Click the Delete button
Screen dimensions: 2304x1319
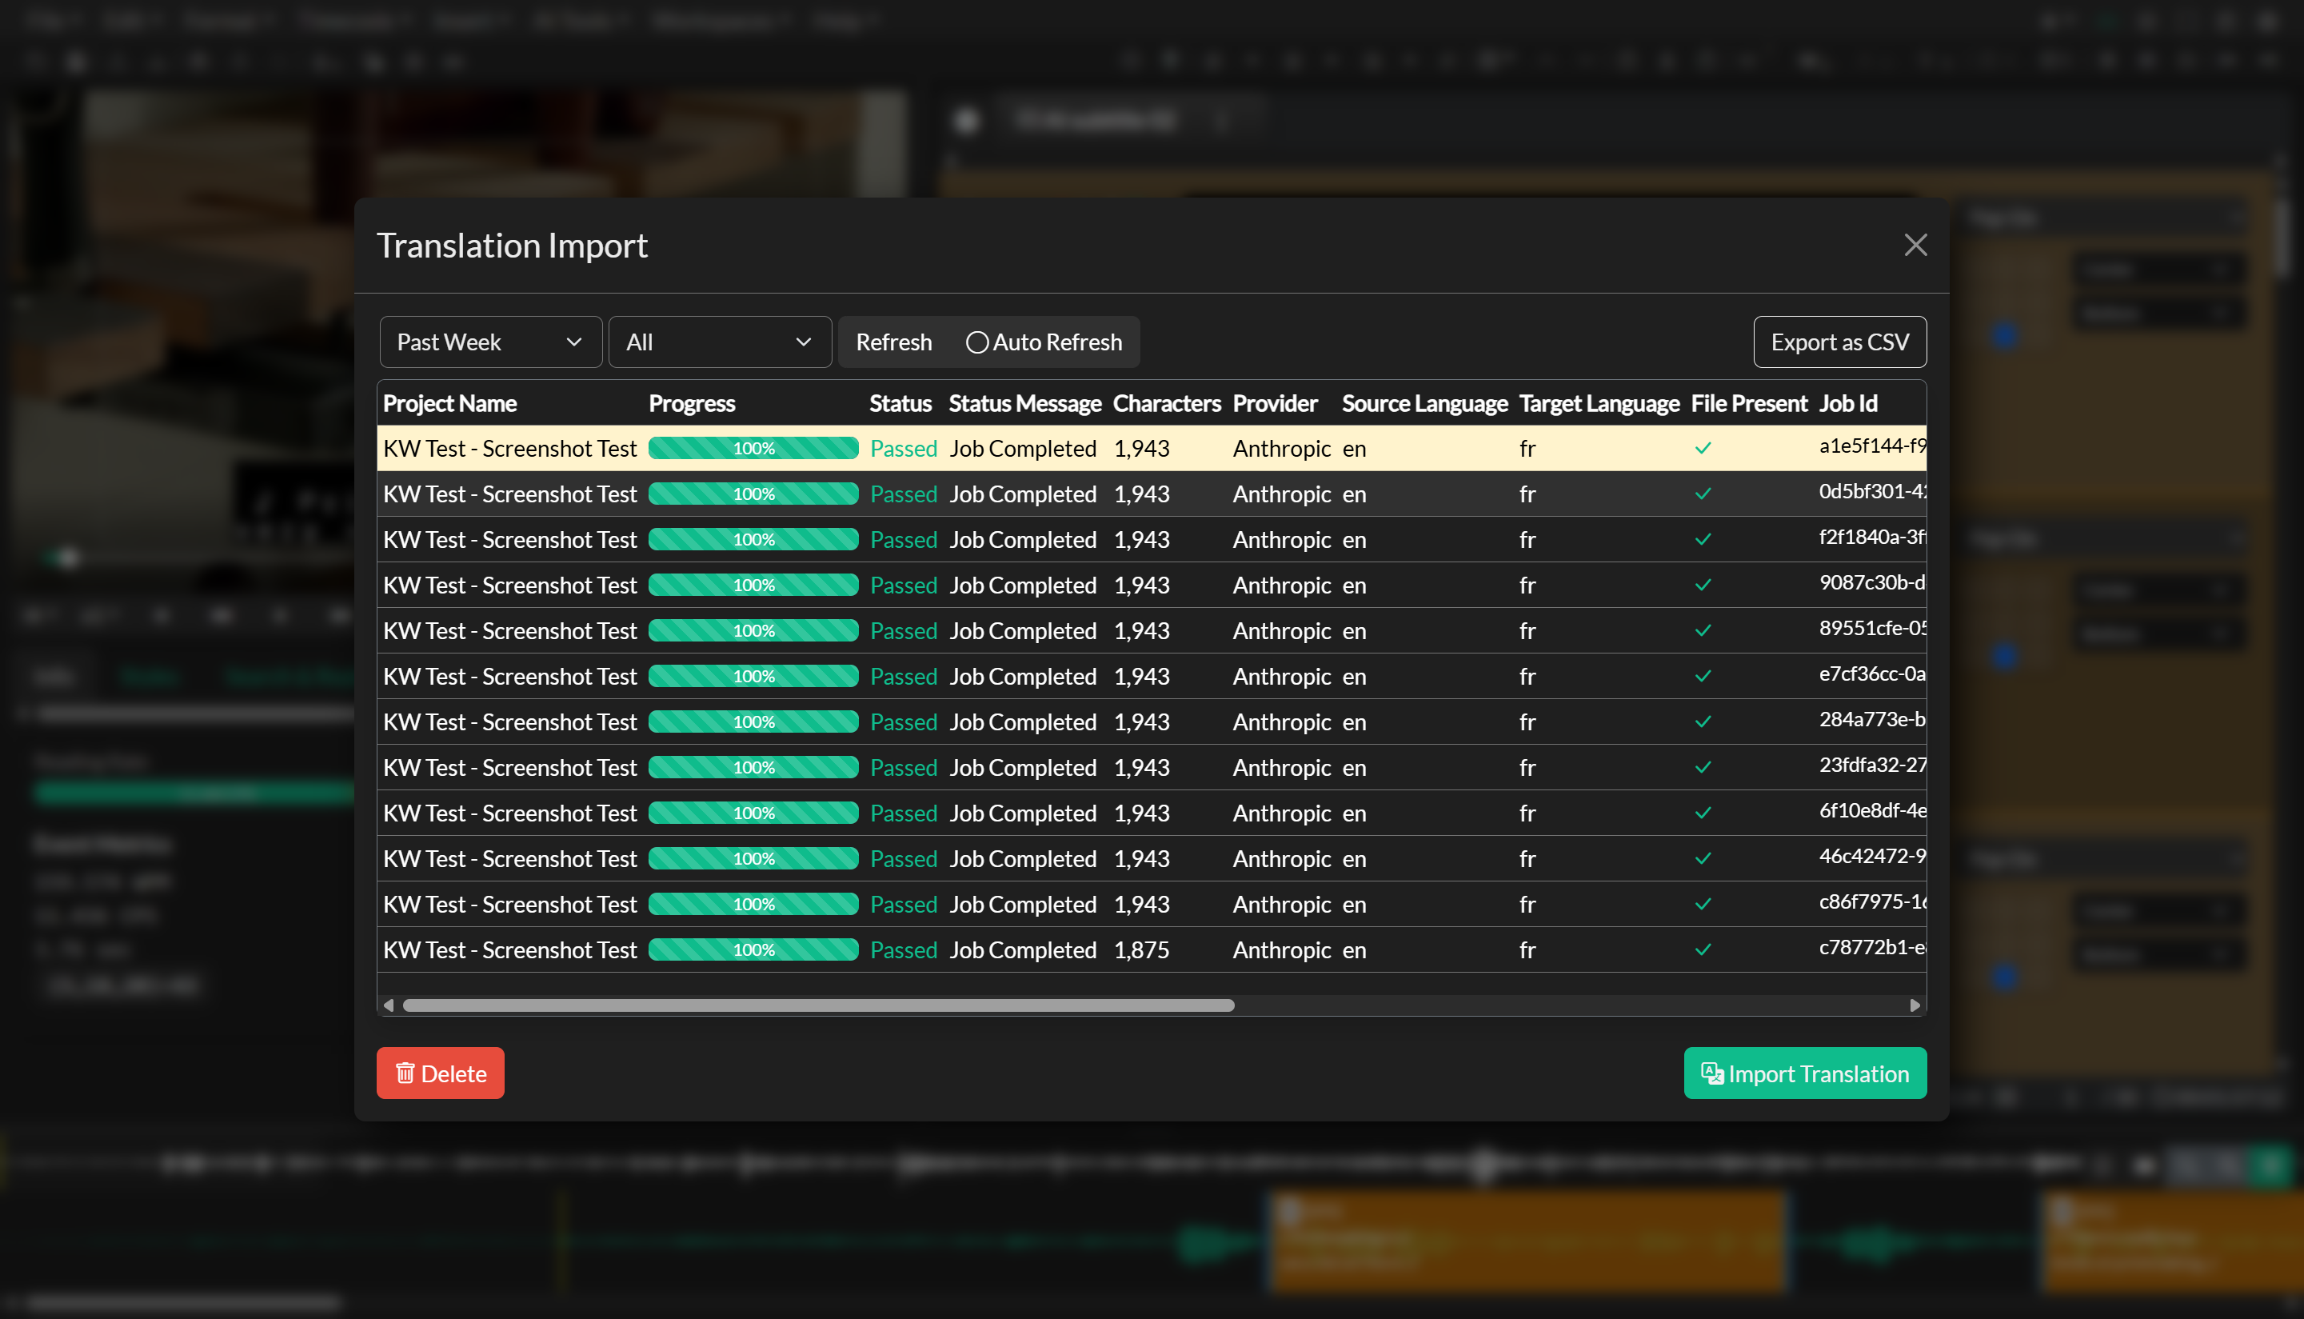pyautogui.click(x=440, y=1073)
